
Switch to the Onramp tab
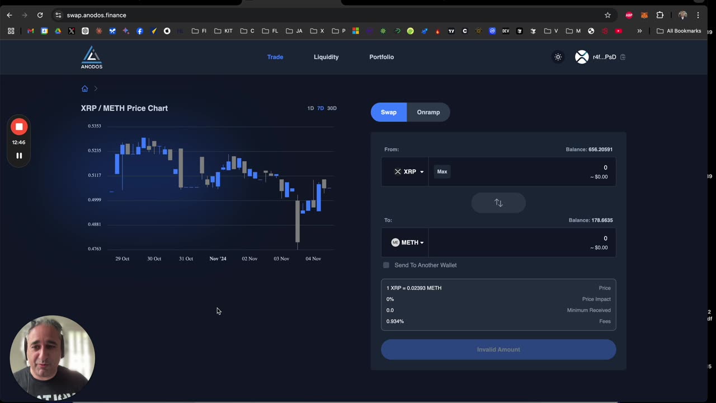click(428, 112)
